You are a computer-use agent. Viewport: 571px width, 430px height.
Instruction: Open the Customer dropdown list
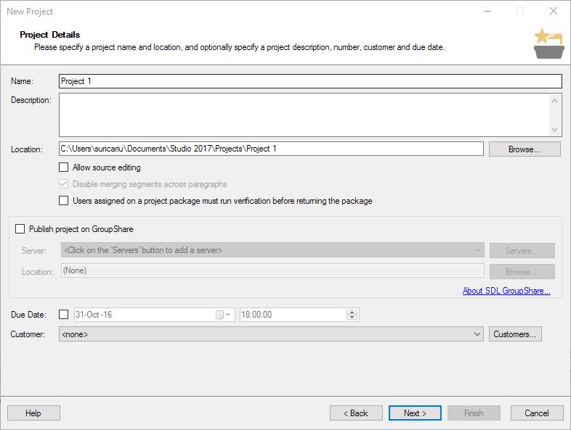(x=477, y=334)
